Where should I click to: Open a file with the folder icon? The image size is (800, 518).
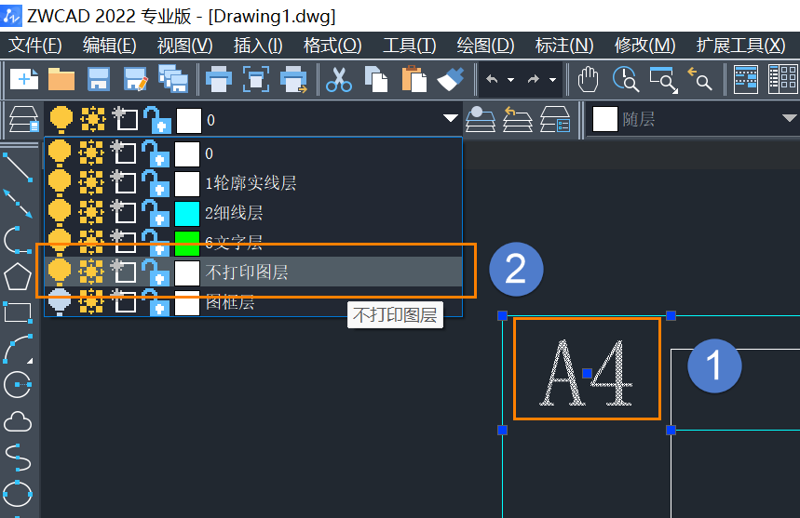click(x=61, y=79)
